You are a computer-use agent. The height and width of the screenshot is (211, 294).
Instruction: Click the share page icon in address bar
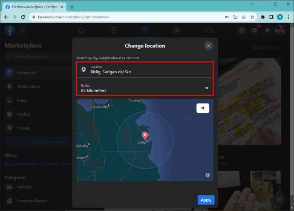pos(244,17)
